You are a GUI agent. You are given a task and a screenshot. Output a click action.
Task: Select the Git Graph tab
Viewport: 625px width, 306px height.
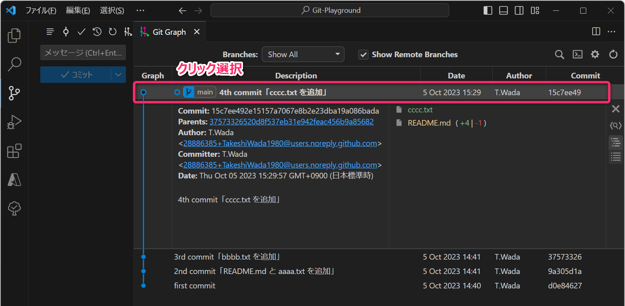tap(169, 32)
